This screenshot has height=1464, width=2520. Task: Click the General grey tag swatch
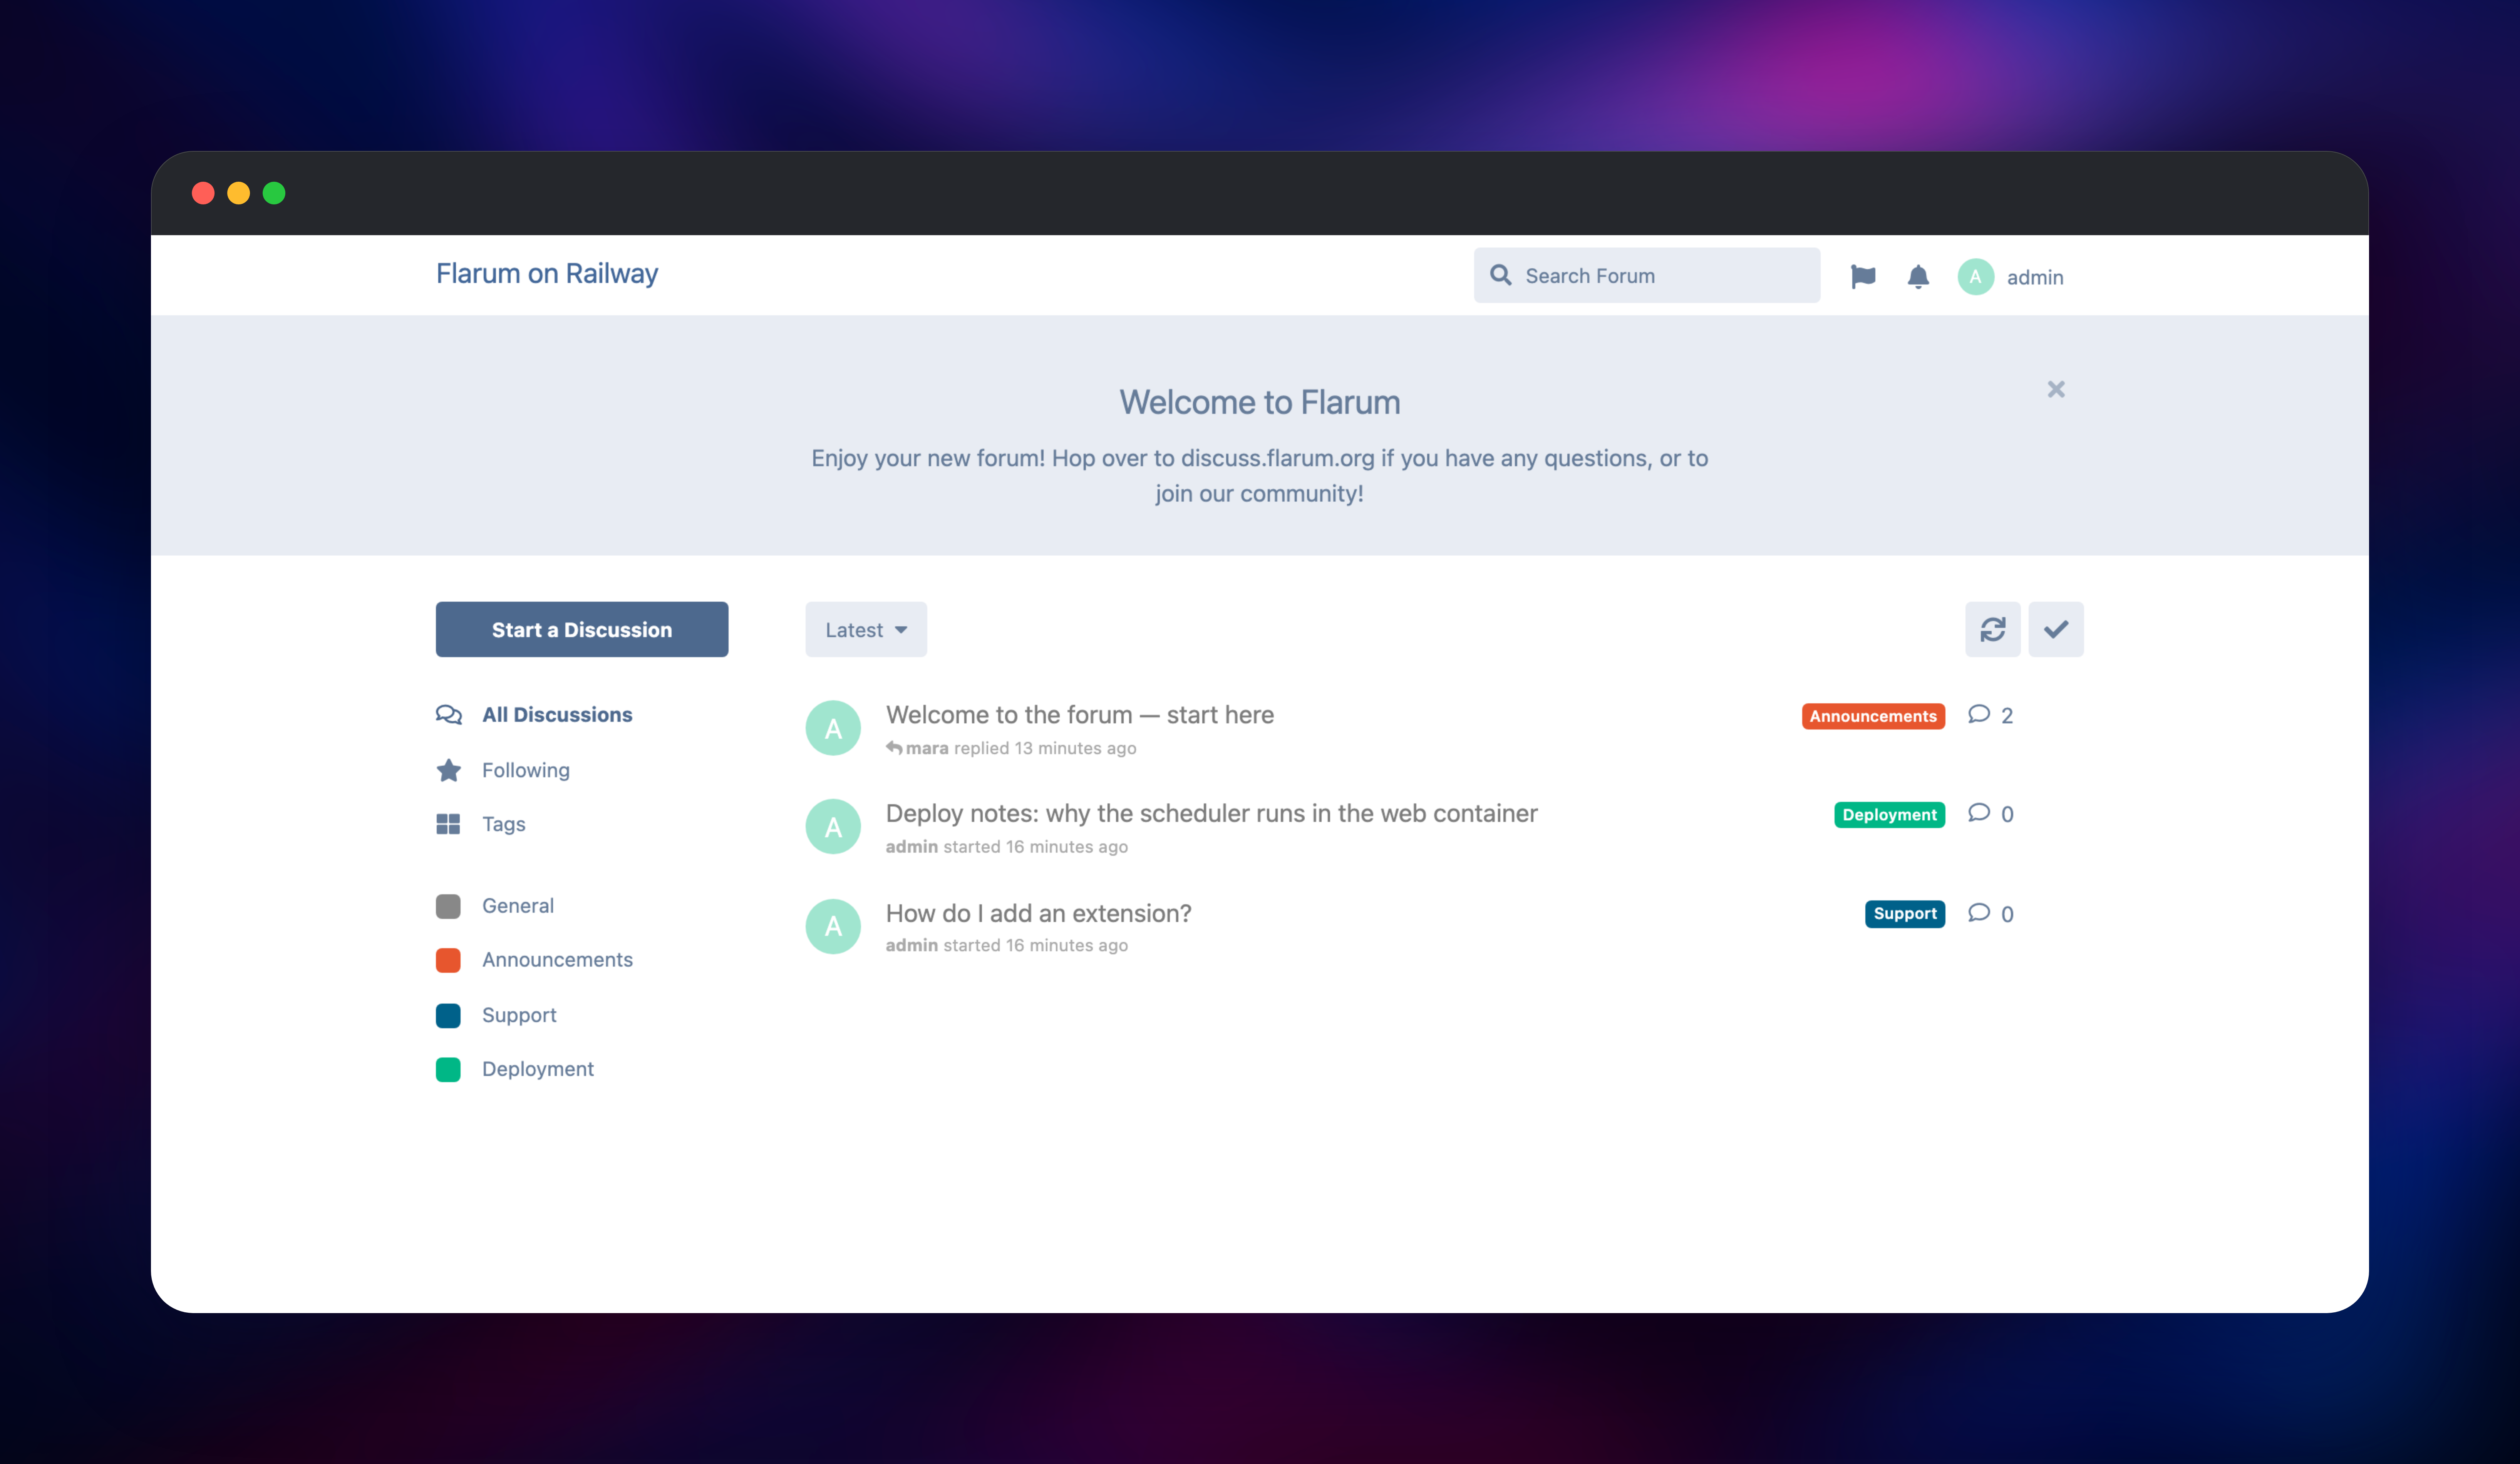coord(448,906)
